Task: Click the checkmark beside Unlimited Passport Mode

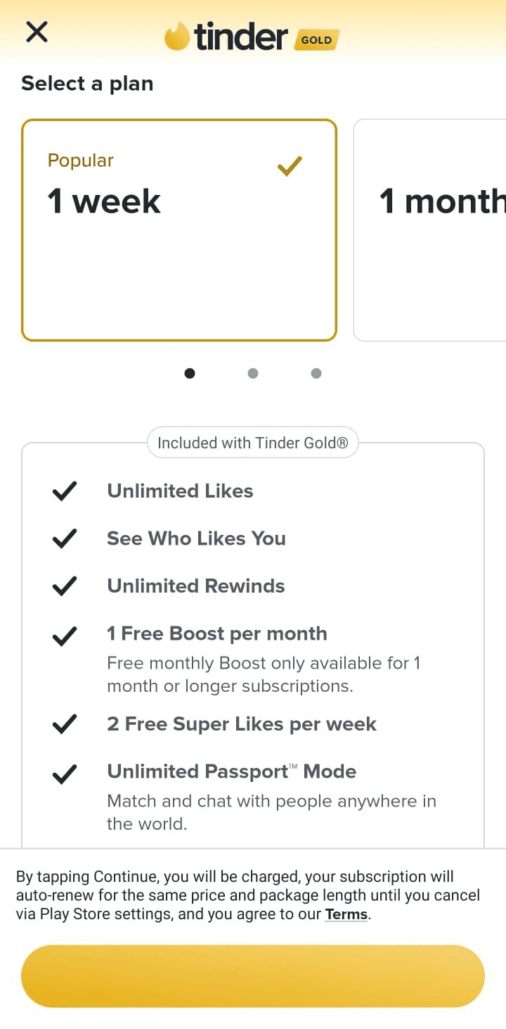Action: pos(64,773)
